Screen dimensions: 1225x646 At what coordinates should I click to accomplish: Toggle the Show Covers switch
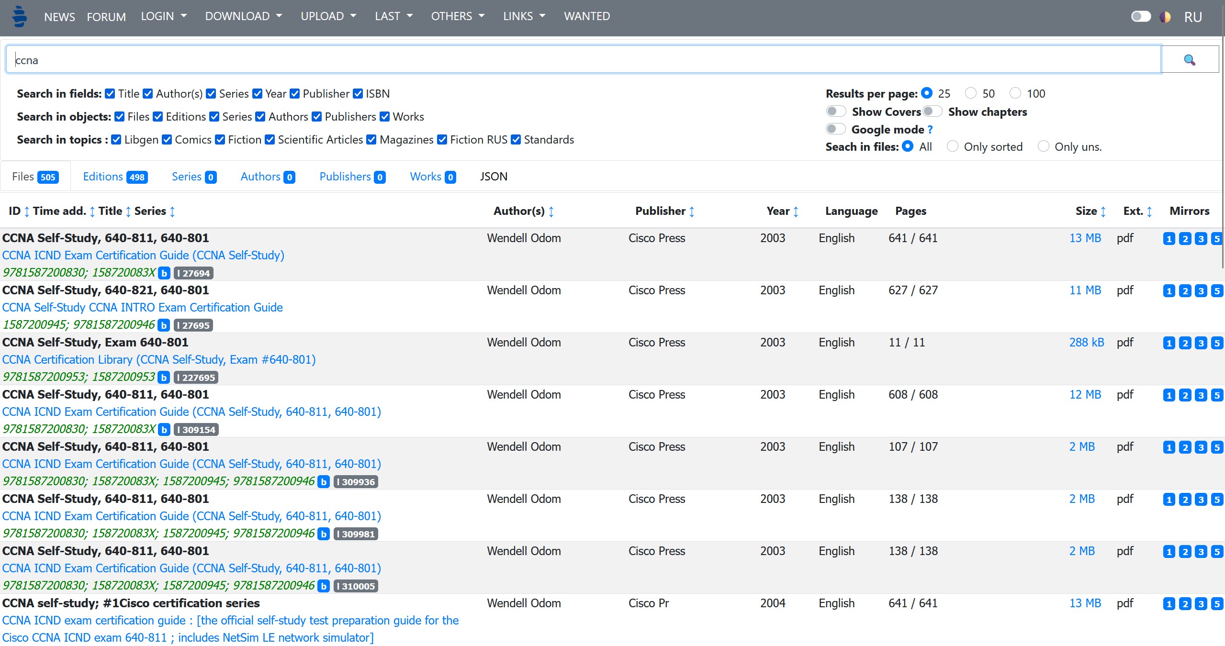[836, 111]
